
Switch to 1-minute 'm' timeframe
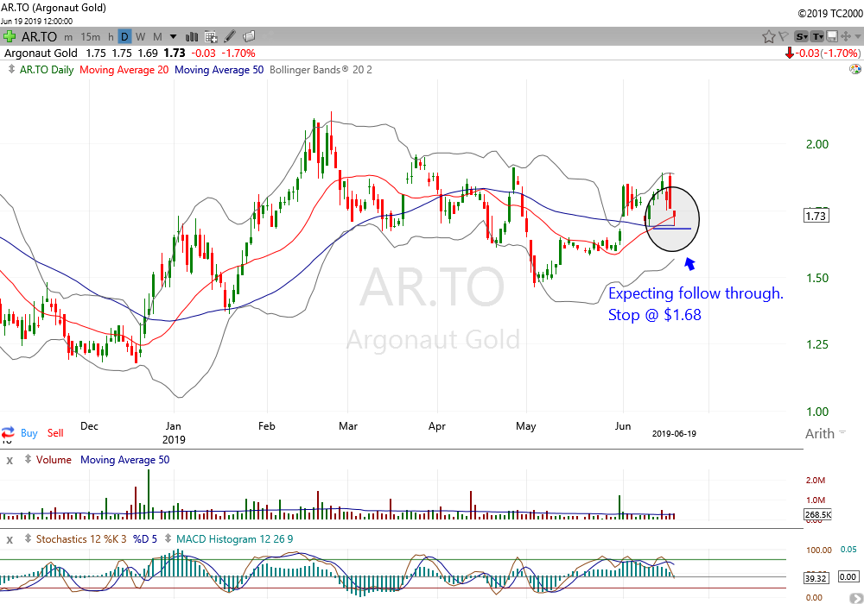(x=68, y=37)
